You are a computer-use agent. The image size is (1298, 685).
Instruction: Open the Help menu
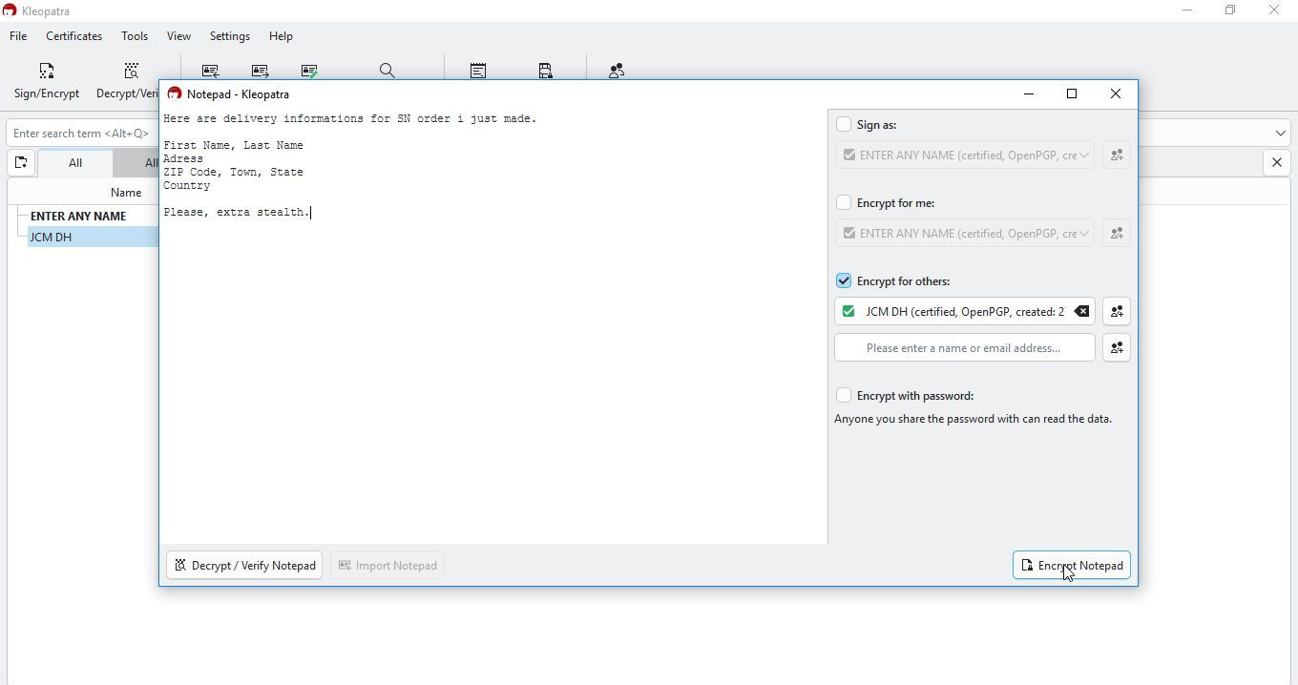point(281,36)
